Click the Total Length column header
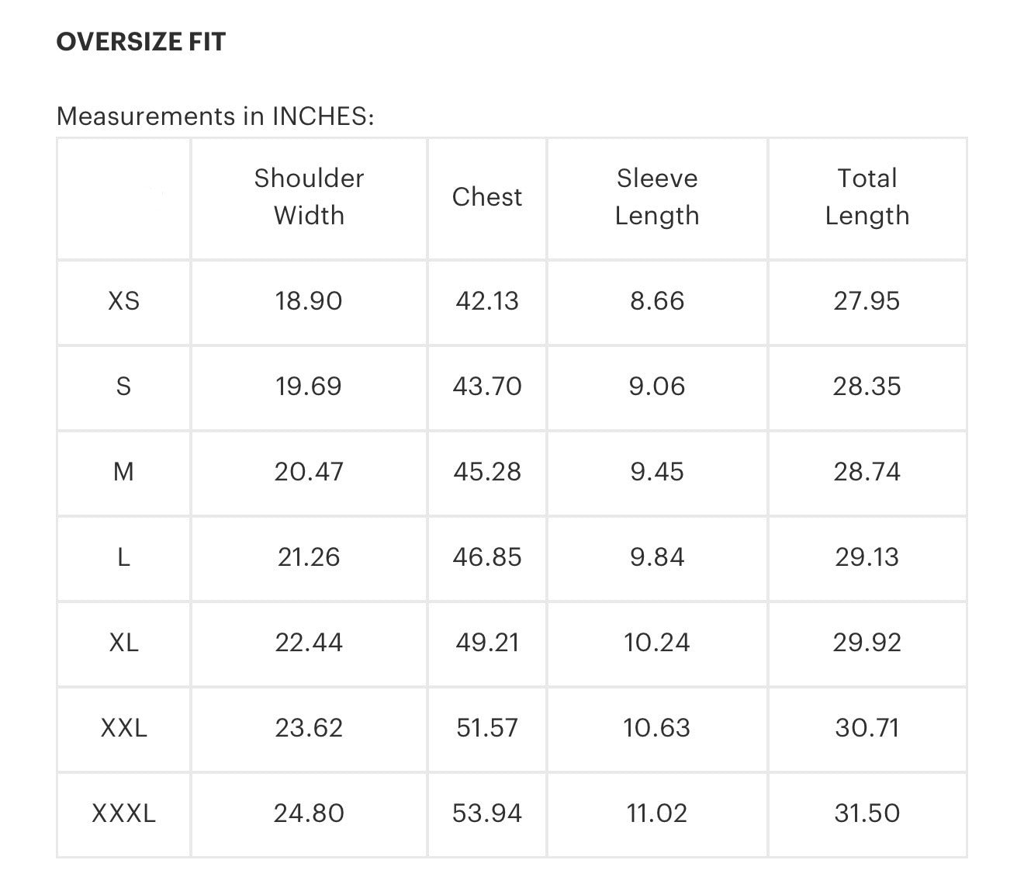The width and height of the screenshot is (1024, 874). point(867,196)
